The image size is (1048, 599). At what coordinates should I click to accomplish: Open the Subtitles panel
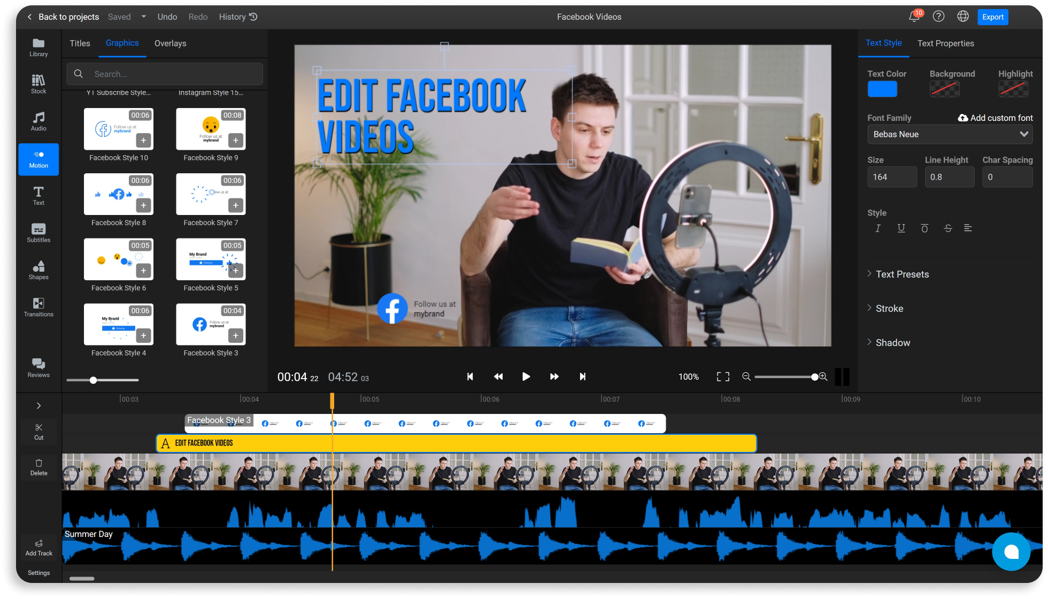[38, 233]
